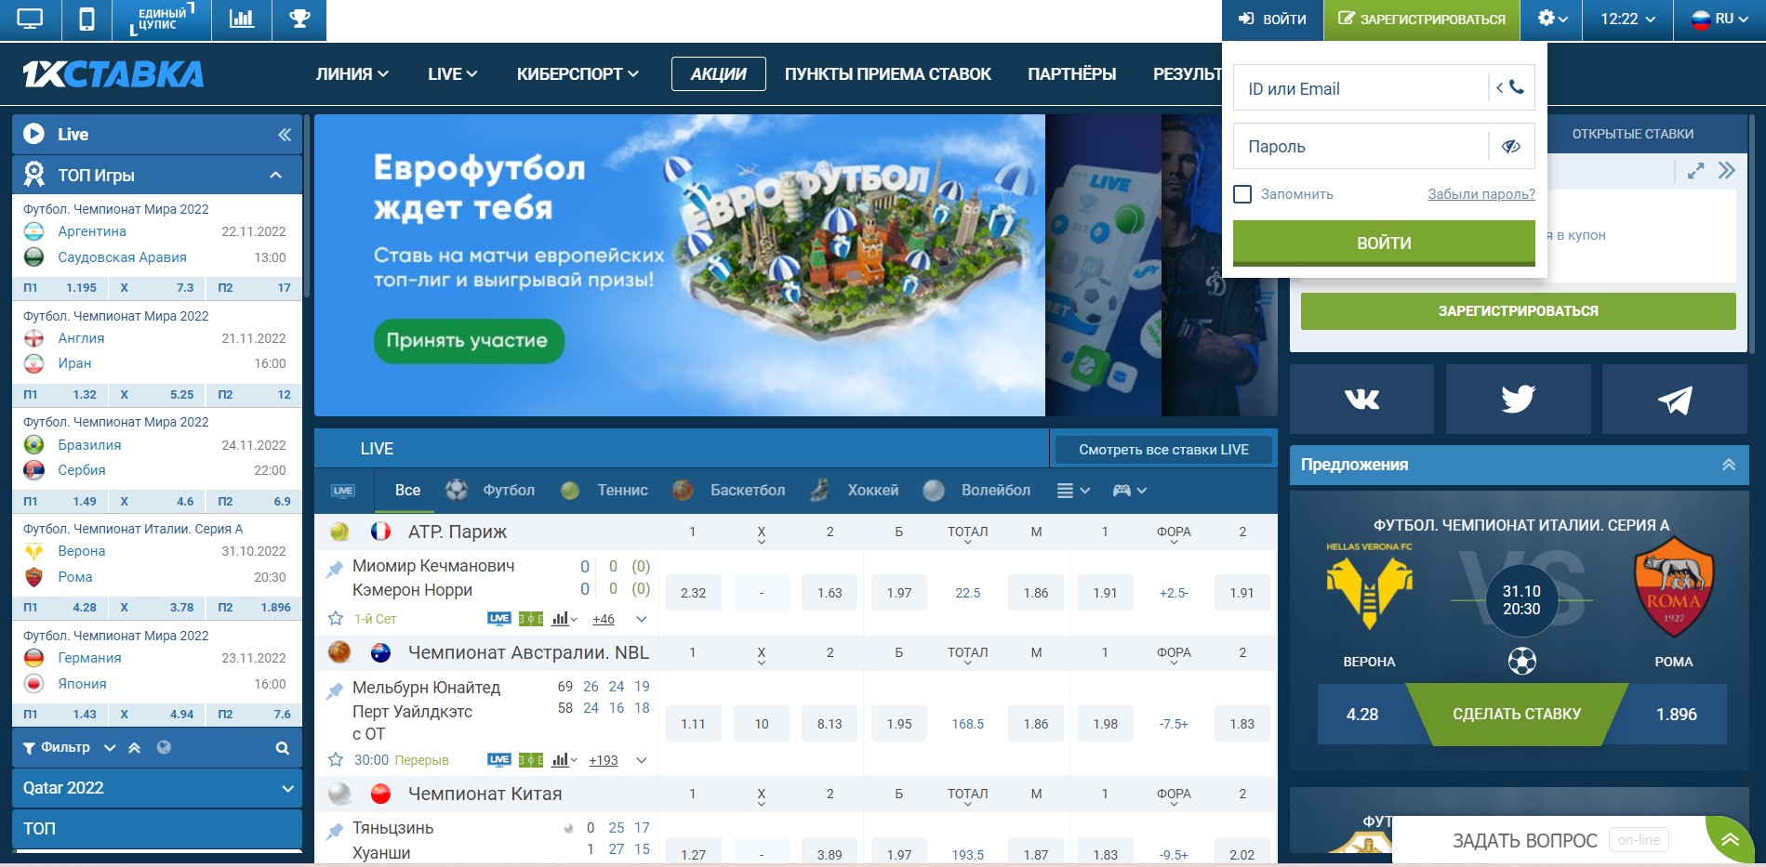
Task: Select the Футбол tab in LIVE
Action: tap(490, 491)
